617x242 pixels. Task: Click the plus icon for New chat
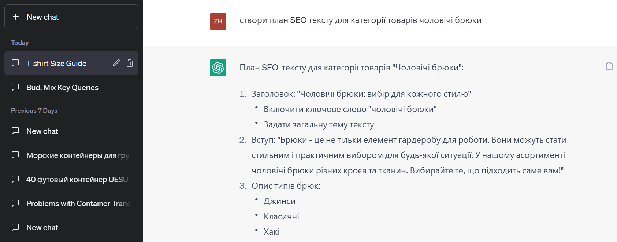[x=16, y=17]
